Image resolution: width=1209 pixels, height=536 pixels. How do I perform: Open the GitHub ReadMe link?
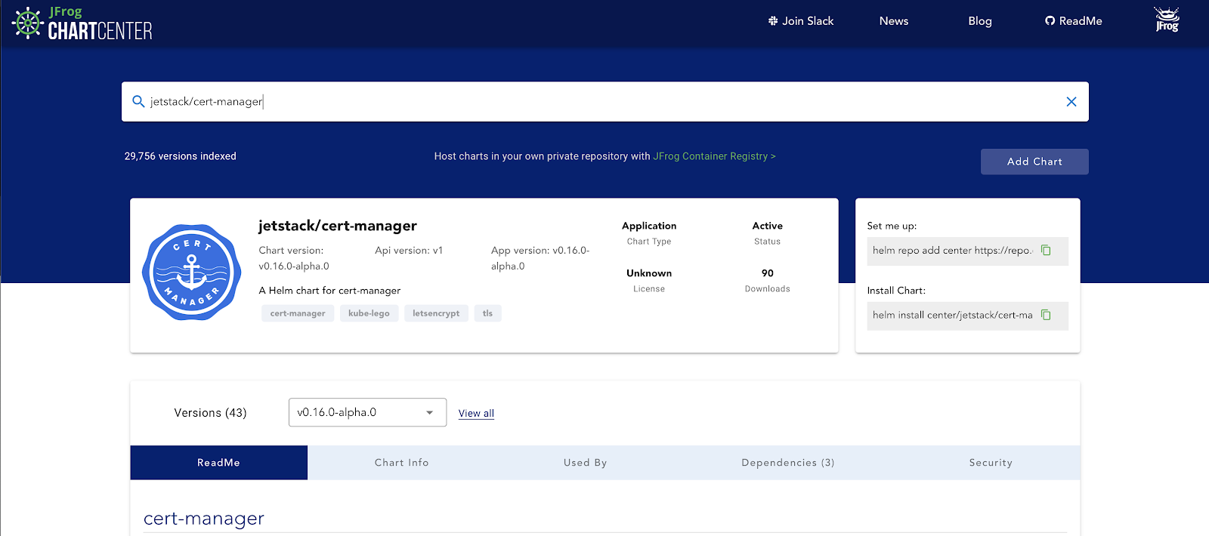pos(1073,21)
